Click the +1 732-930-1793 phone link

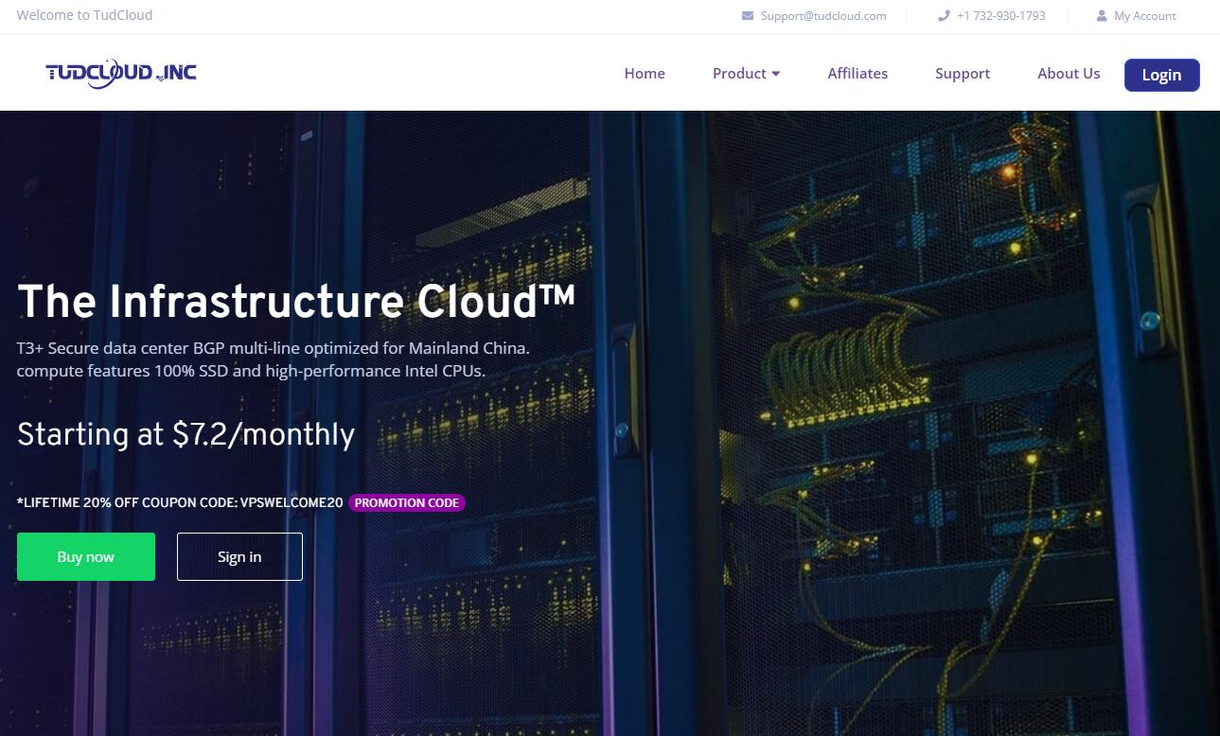(x=1001, y=16)
